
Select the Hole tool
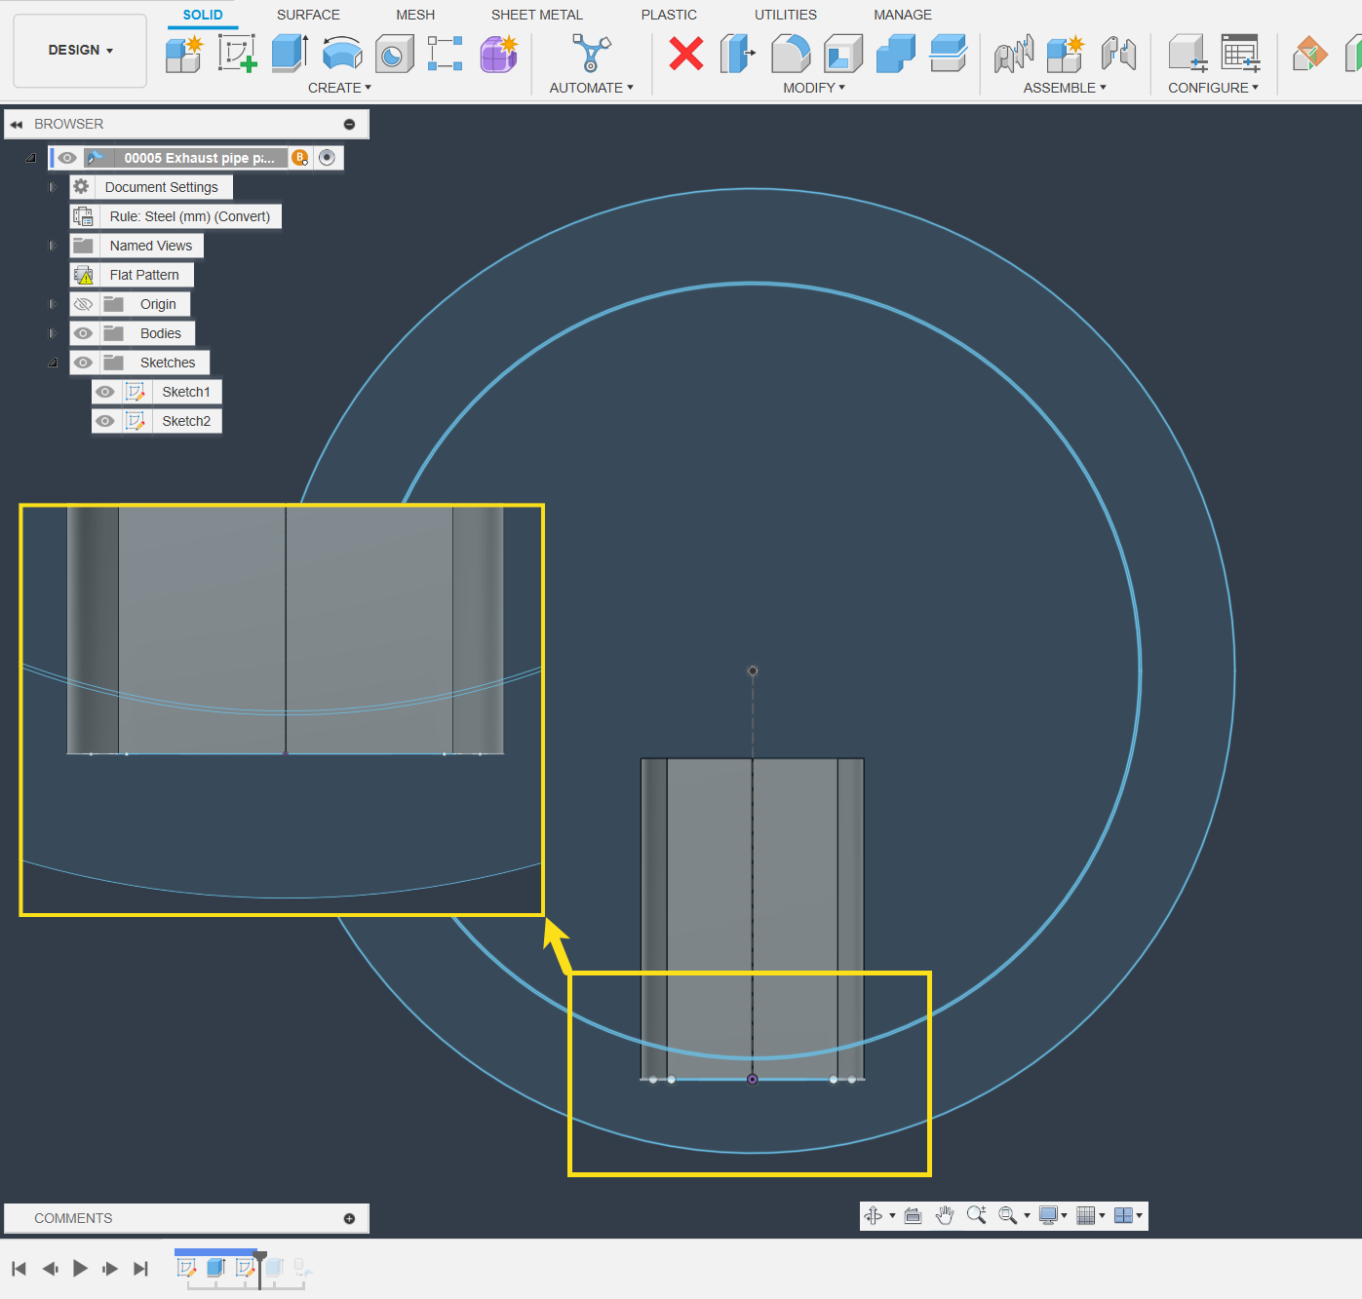click(x=395, y=54)
